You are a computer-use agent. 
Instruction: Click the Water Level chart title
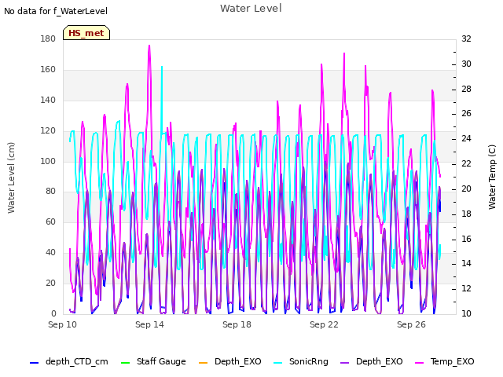click(x=251, y=8)
